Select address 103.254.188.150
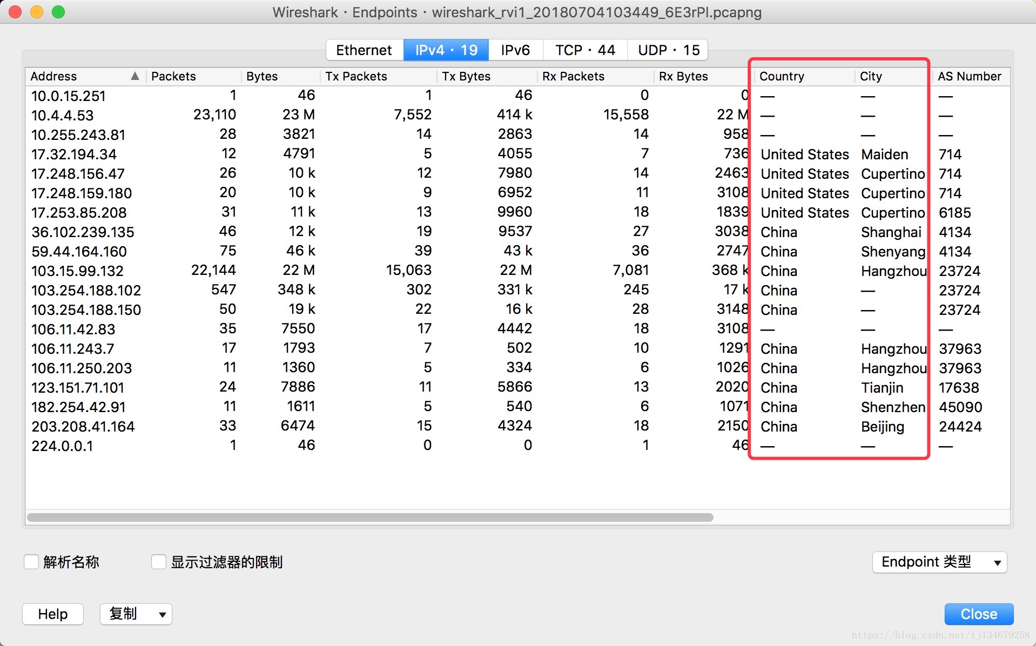Screen dimensions: 1036x646 [86, 309]
